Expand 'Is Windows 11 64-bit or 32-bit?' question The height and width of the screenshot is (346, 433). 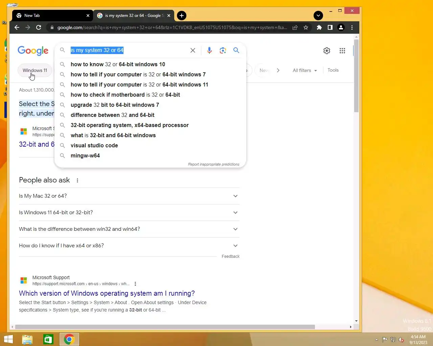click(129, 213)
